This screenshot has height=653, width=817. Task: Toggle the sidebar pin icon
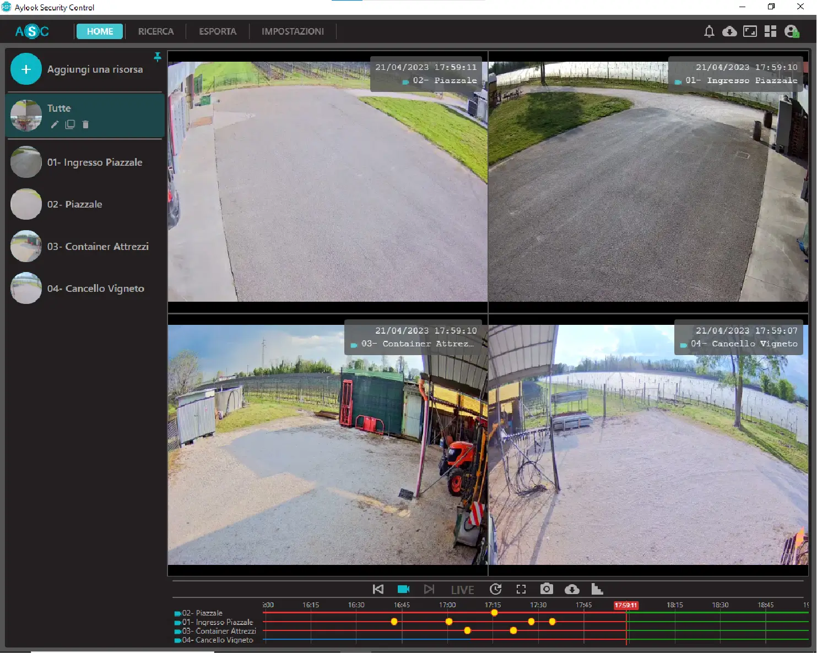158,57
